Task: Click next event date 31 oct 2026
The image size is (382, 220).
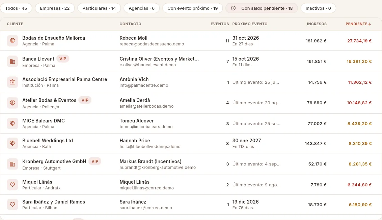Action: (x=246, y=38)
